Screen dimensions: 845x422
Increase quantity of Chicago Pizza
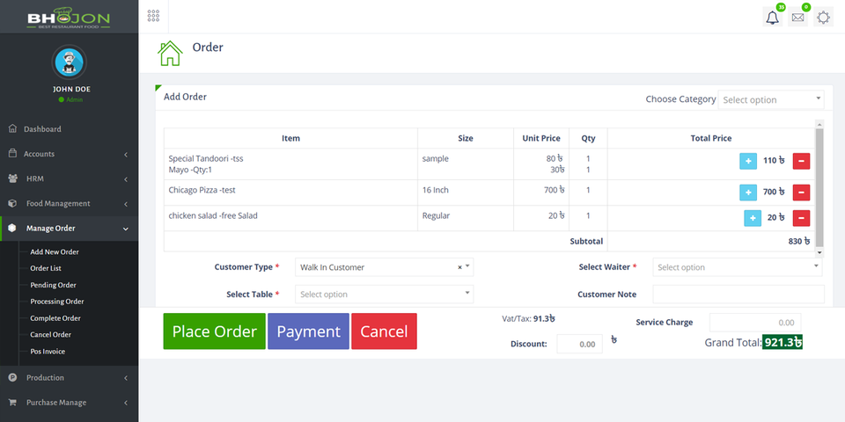coord(748,193)
